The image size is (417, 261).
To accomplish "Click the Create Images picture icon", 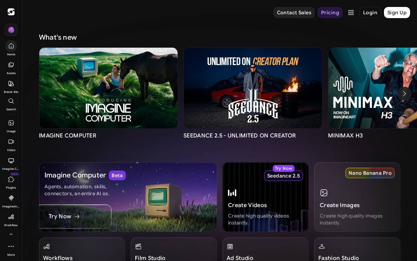I will tap(324, 193).
